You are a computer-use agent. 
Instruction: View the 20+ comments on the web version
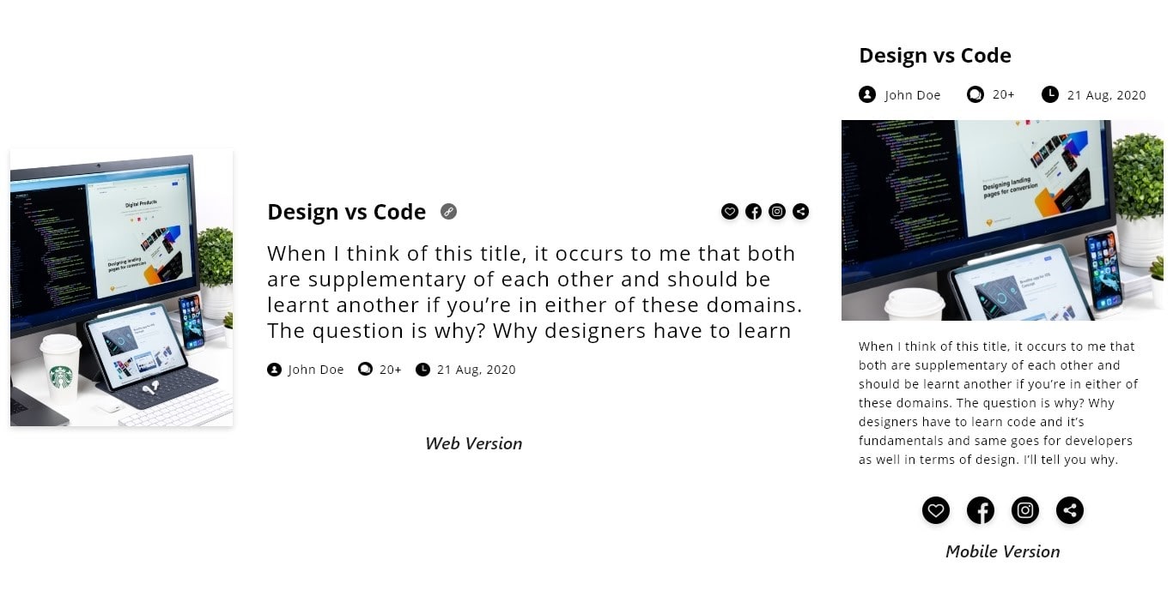[x=389, y=369]
